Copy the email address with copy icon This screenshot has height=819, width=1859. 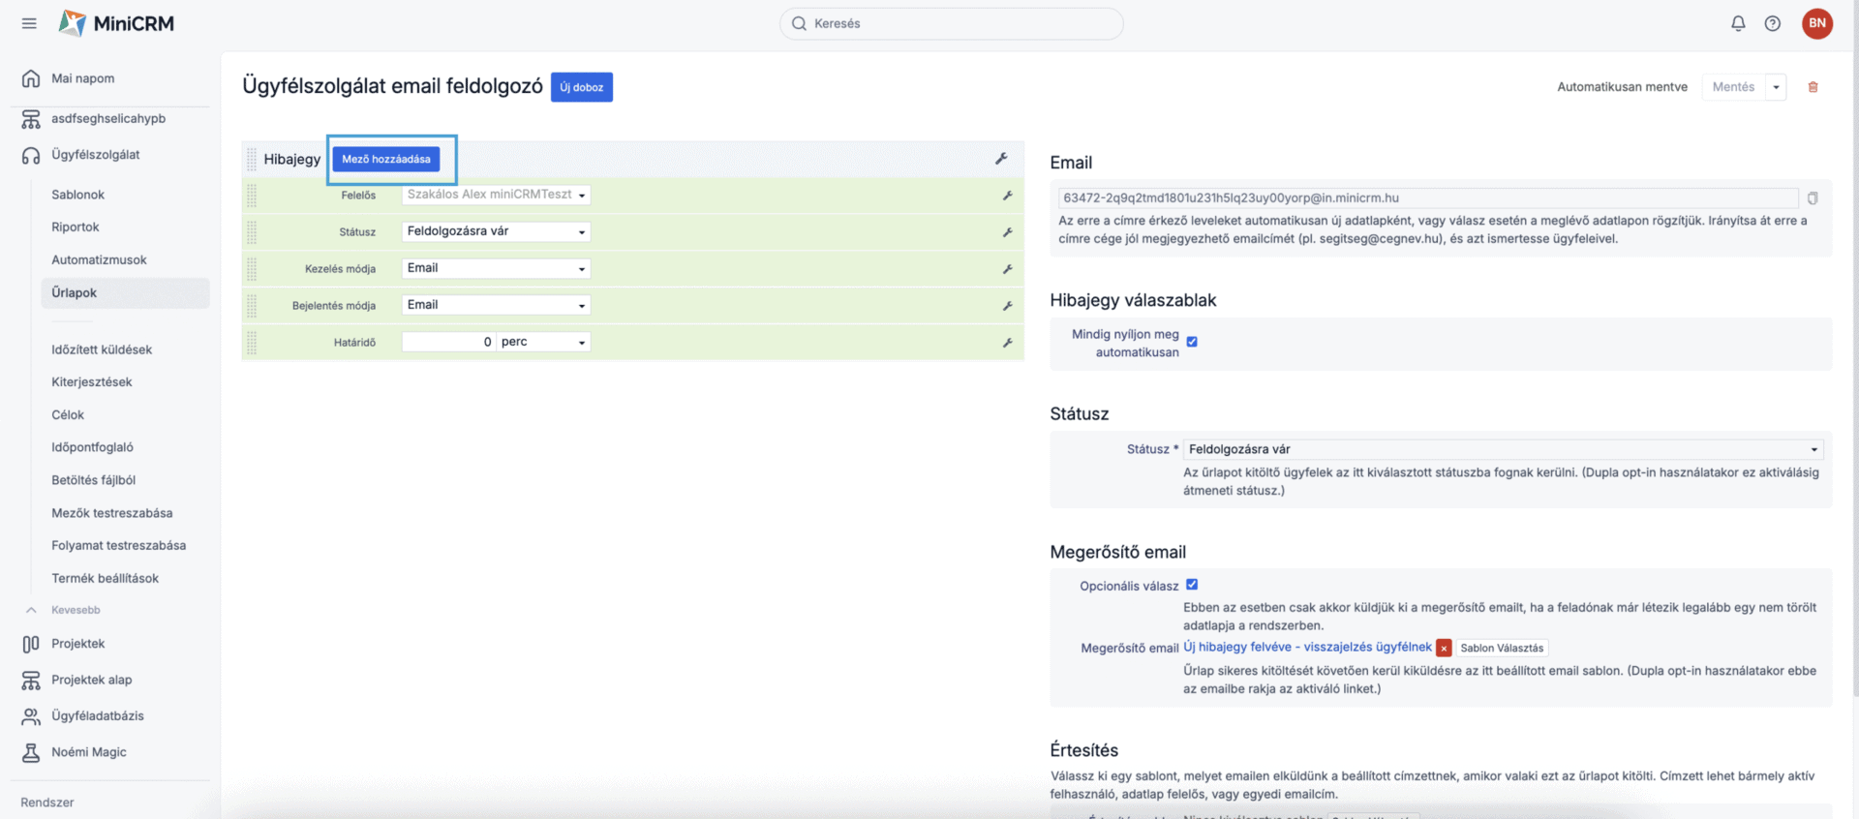point(1813,198)
